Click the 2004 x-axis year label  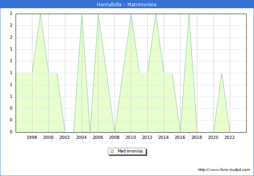82,137
